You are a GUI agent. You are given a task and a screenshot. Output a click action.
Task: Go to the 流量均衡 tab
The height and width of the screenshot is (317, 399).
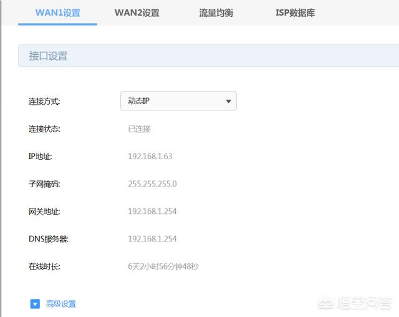pos(216,12)
